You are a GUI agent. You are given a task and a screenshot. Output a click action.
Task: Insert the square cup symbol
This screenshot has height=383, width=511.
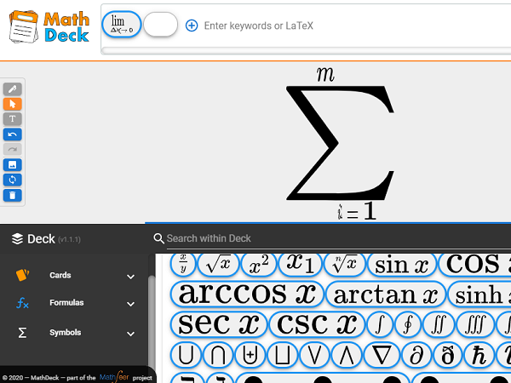[282, 355]
